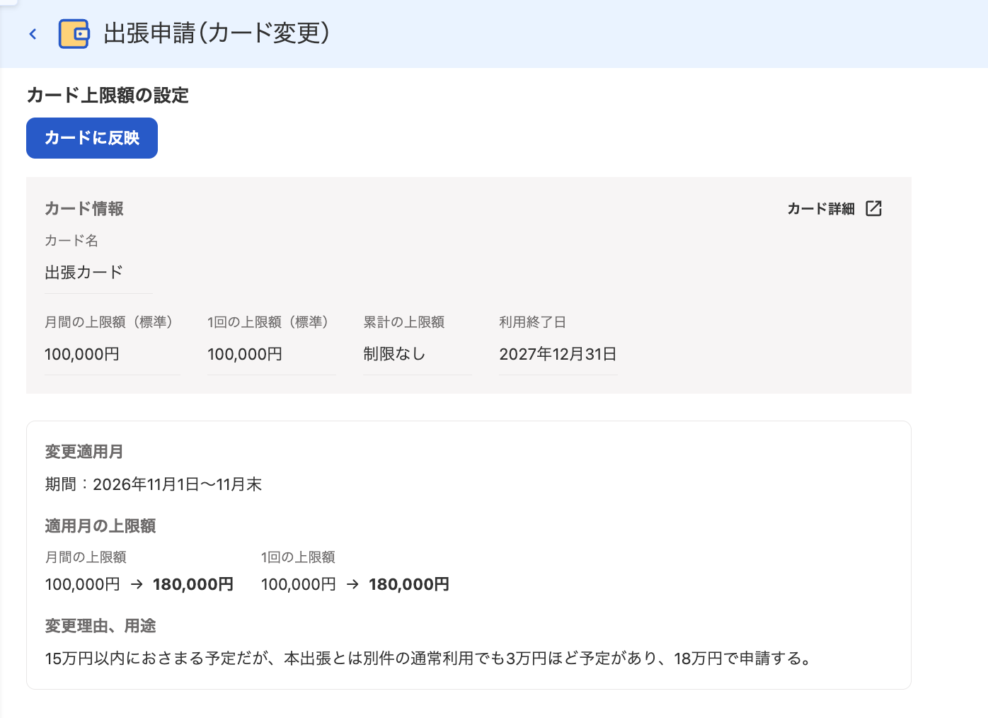Click the 2027年12月31日 usage end date
Screen dimensions: 988x718
(x=558, y=354)
